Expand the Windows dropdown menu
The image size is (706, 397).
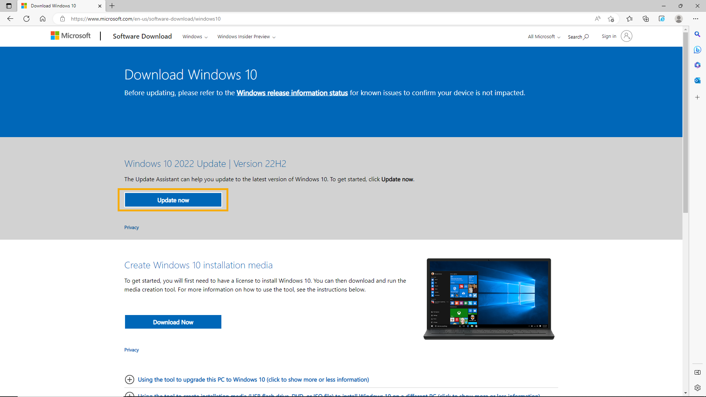click(x=195, y=37)
